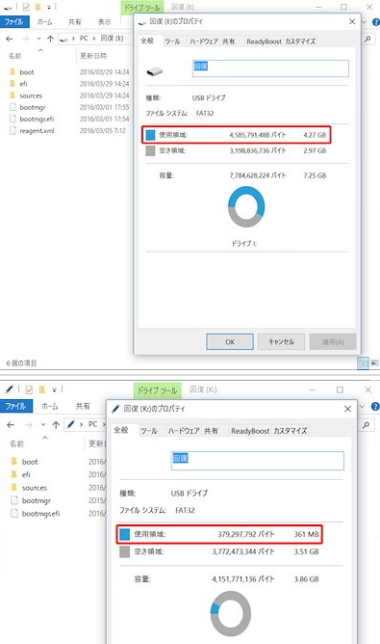
Task: Click properties checkmark icon in bottom title bar
Action: click(x=29, y=389)
